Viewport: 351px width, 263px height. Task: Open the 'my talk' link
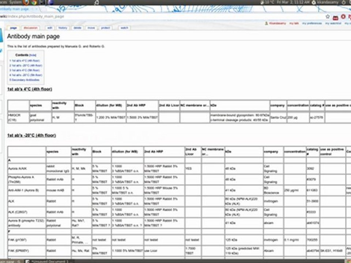(x=294, y=23)
